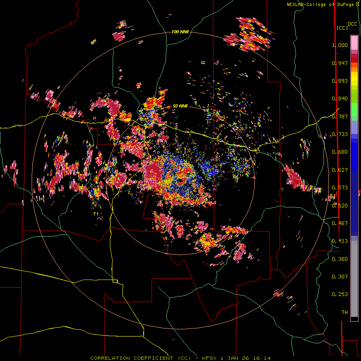Click the 100 NMI range ring label

[x=180, y=32]
